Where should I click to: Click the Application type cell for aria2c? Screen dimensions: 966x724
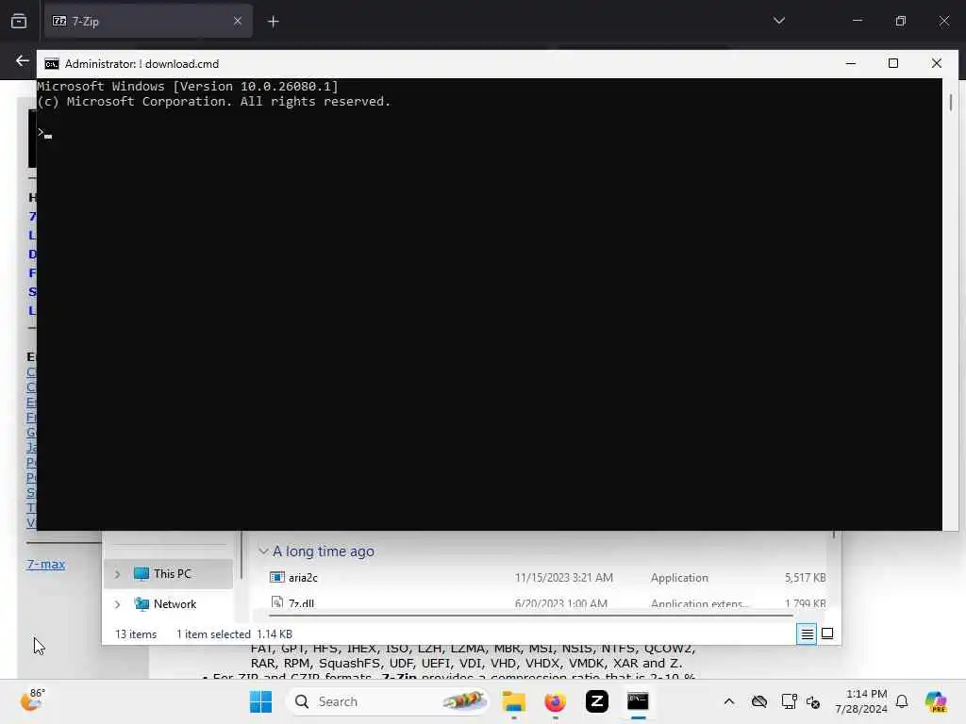pos(679,578)
